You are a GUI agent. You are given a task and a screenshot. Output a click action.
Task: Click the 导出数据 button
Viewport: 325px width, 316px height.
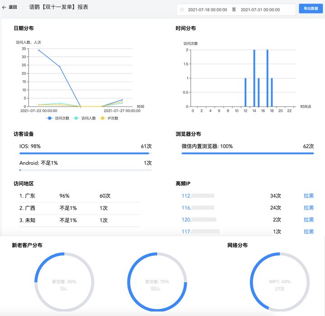(x=311, y=9)
